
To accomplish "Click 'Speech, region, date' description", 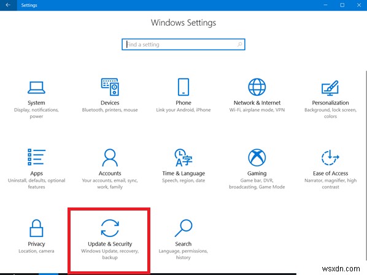I will [183, 180].
